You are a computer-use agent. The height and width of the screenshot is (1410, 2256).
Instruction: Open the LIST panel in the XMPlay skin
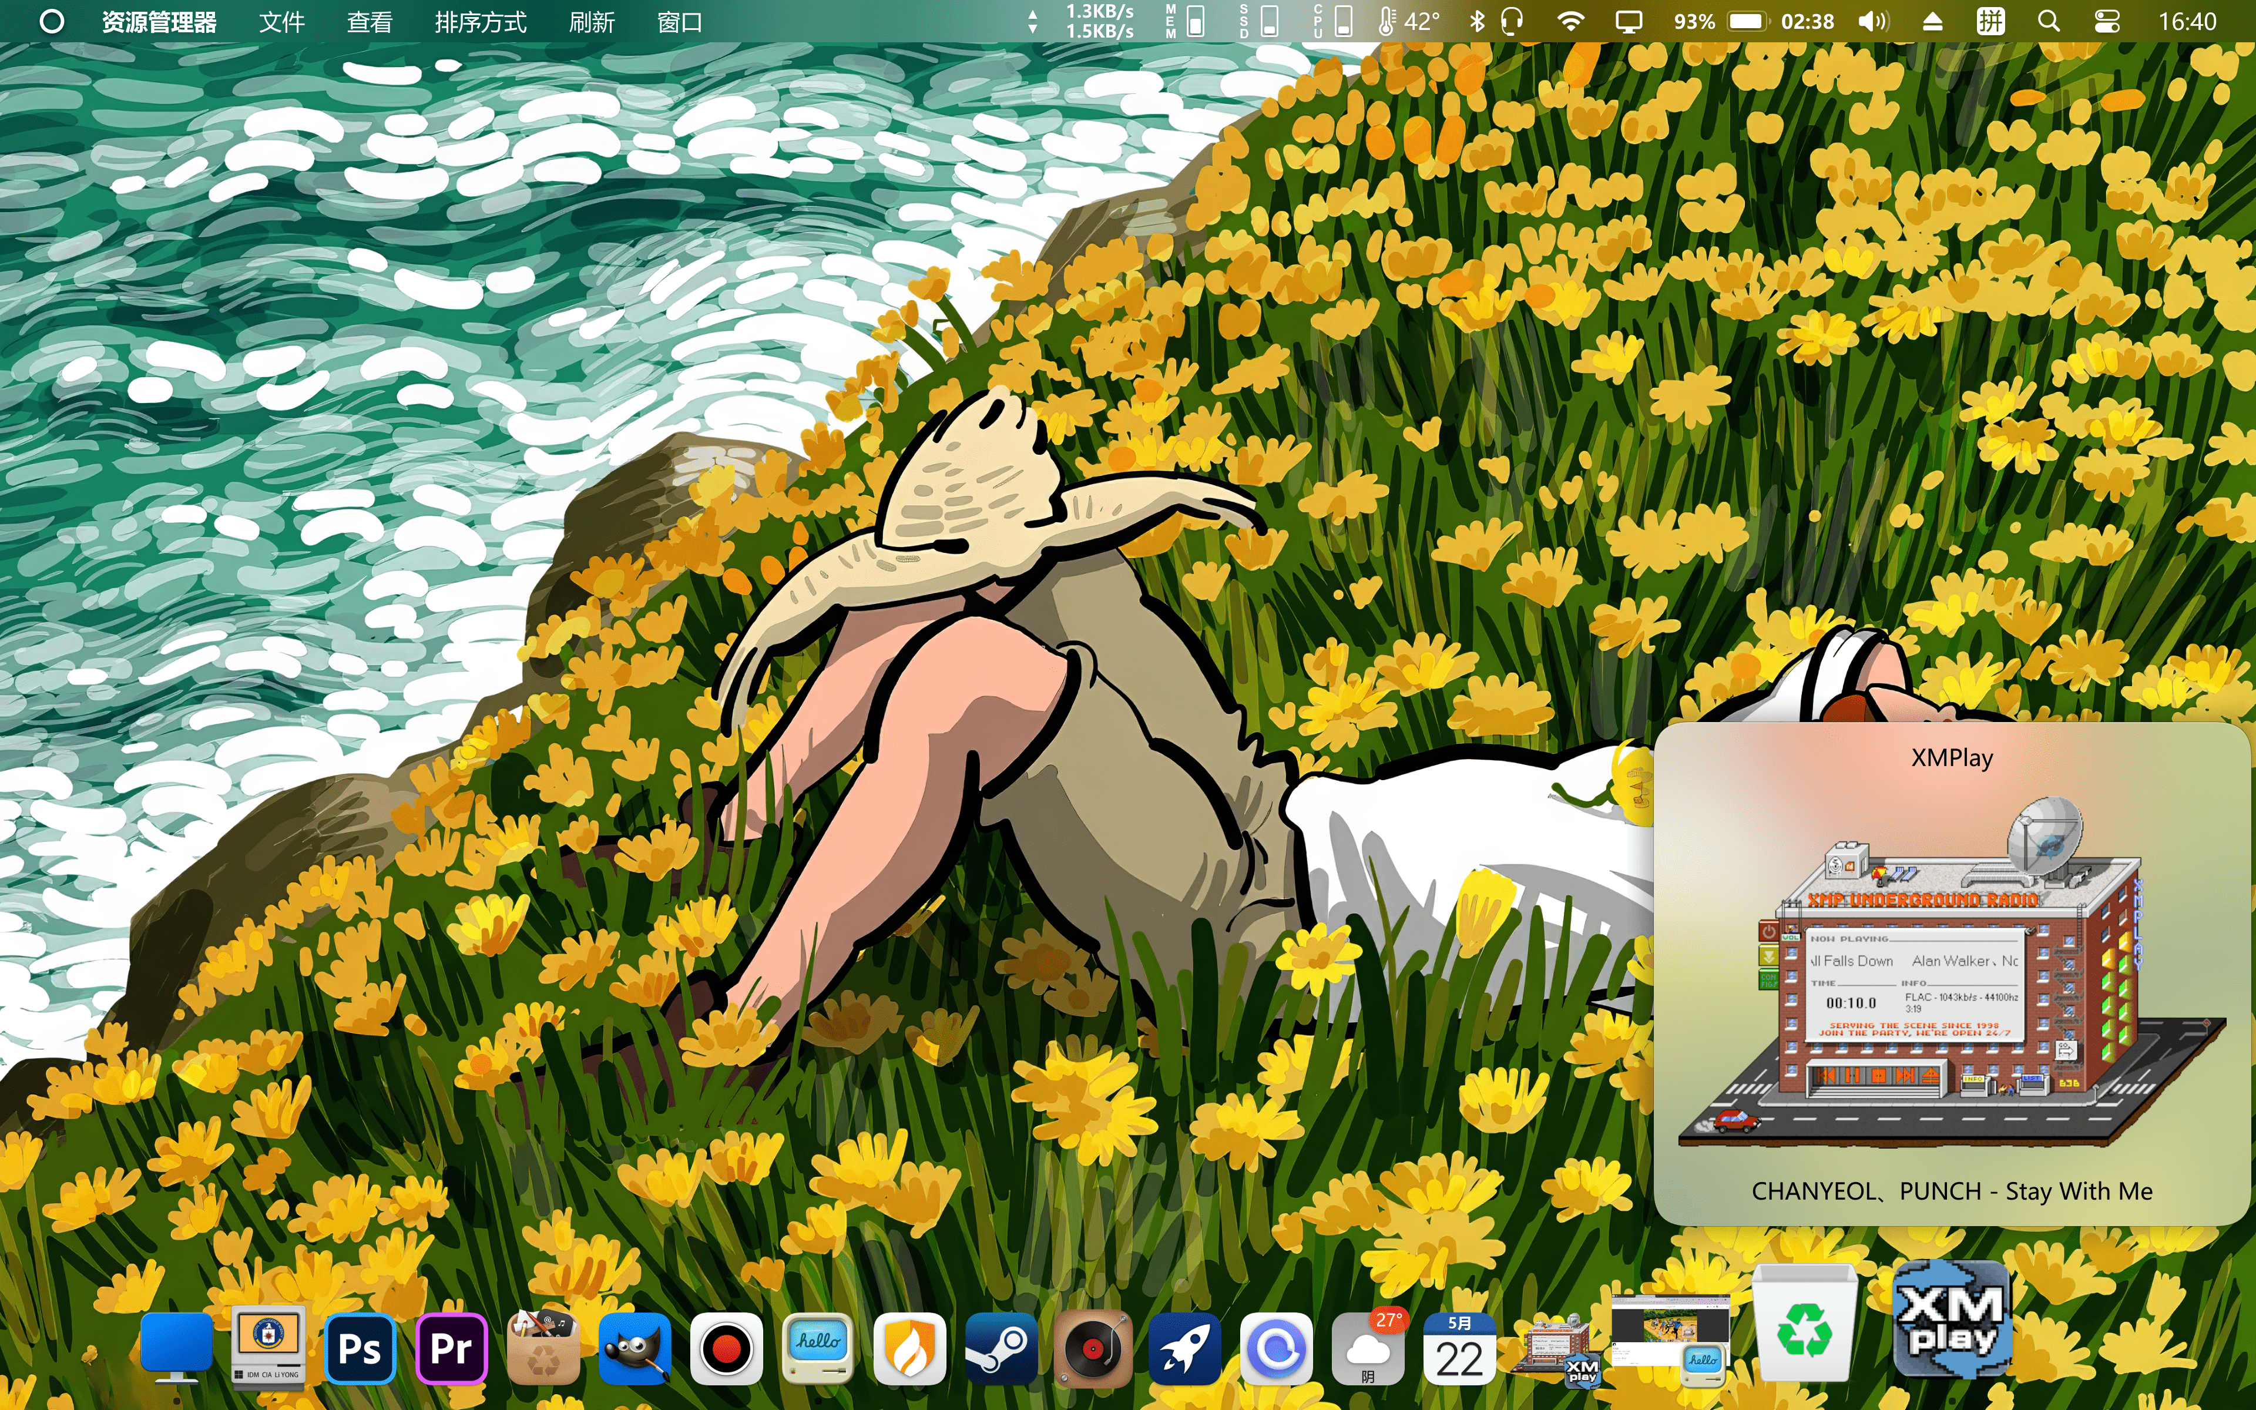pos(2032,1079)
